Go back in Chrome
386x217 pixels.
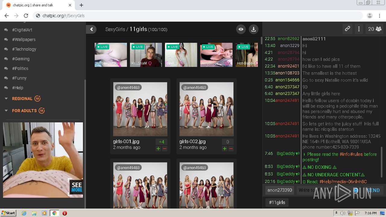7,16
